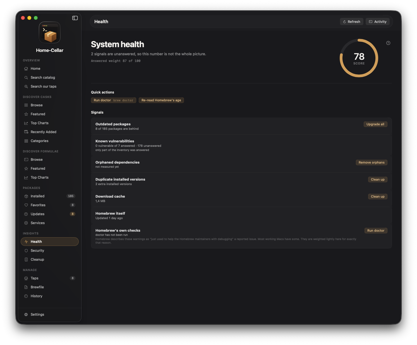Viewport: 417px width, 345px height.
Task: Click the Cleanup icon in sidebar
Action: tap(26, 260)
